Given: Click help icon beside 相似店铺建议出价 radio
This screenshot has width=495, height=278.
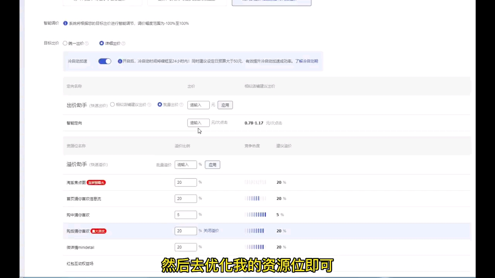Looking at the screenshot, I should pos(149,105).
